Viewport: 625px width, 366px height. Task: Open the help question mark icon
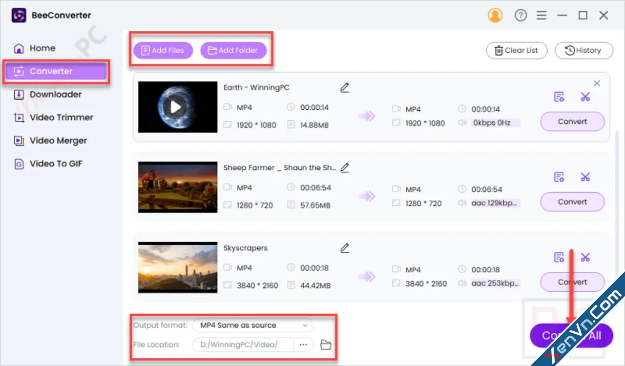pyautogui.click(x=521, y=16)
